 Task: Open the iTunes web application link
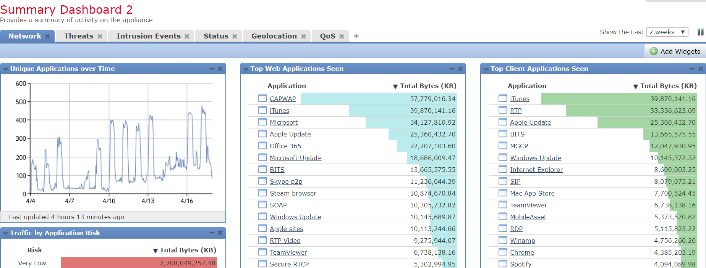[x=279, y=111]
